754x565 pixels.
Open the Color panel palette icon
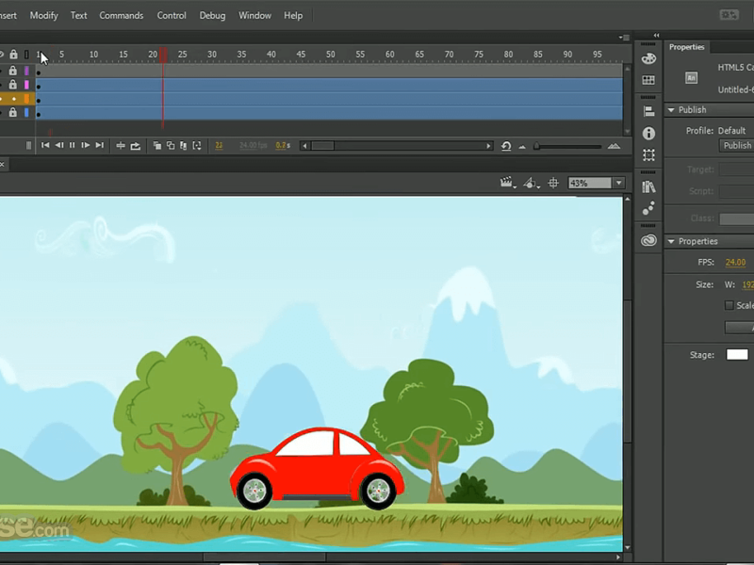click(x=648, y=58)
